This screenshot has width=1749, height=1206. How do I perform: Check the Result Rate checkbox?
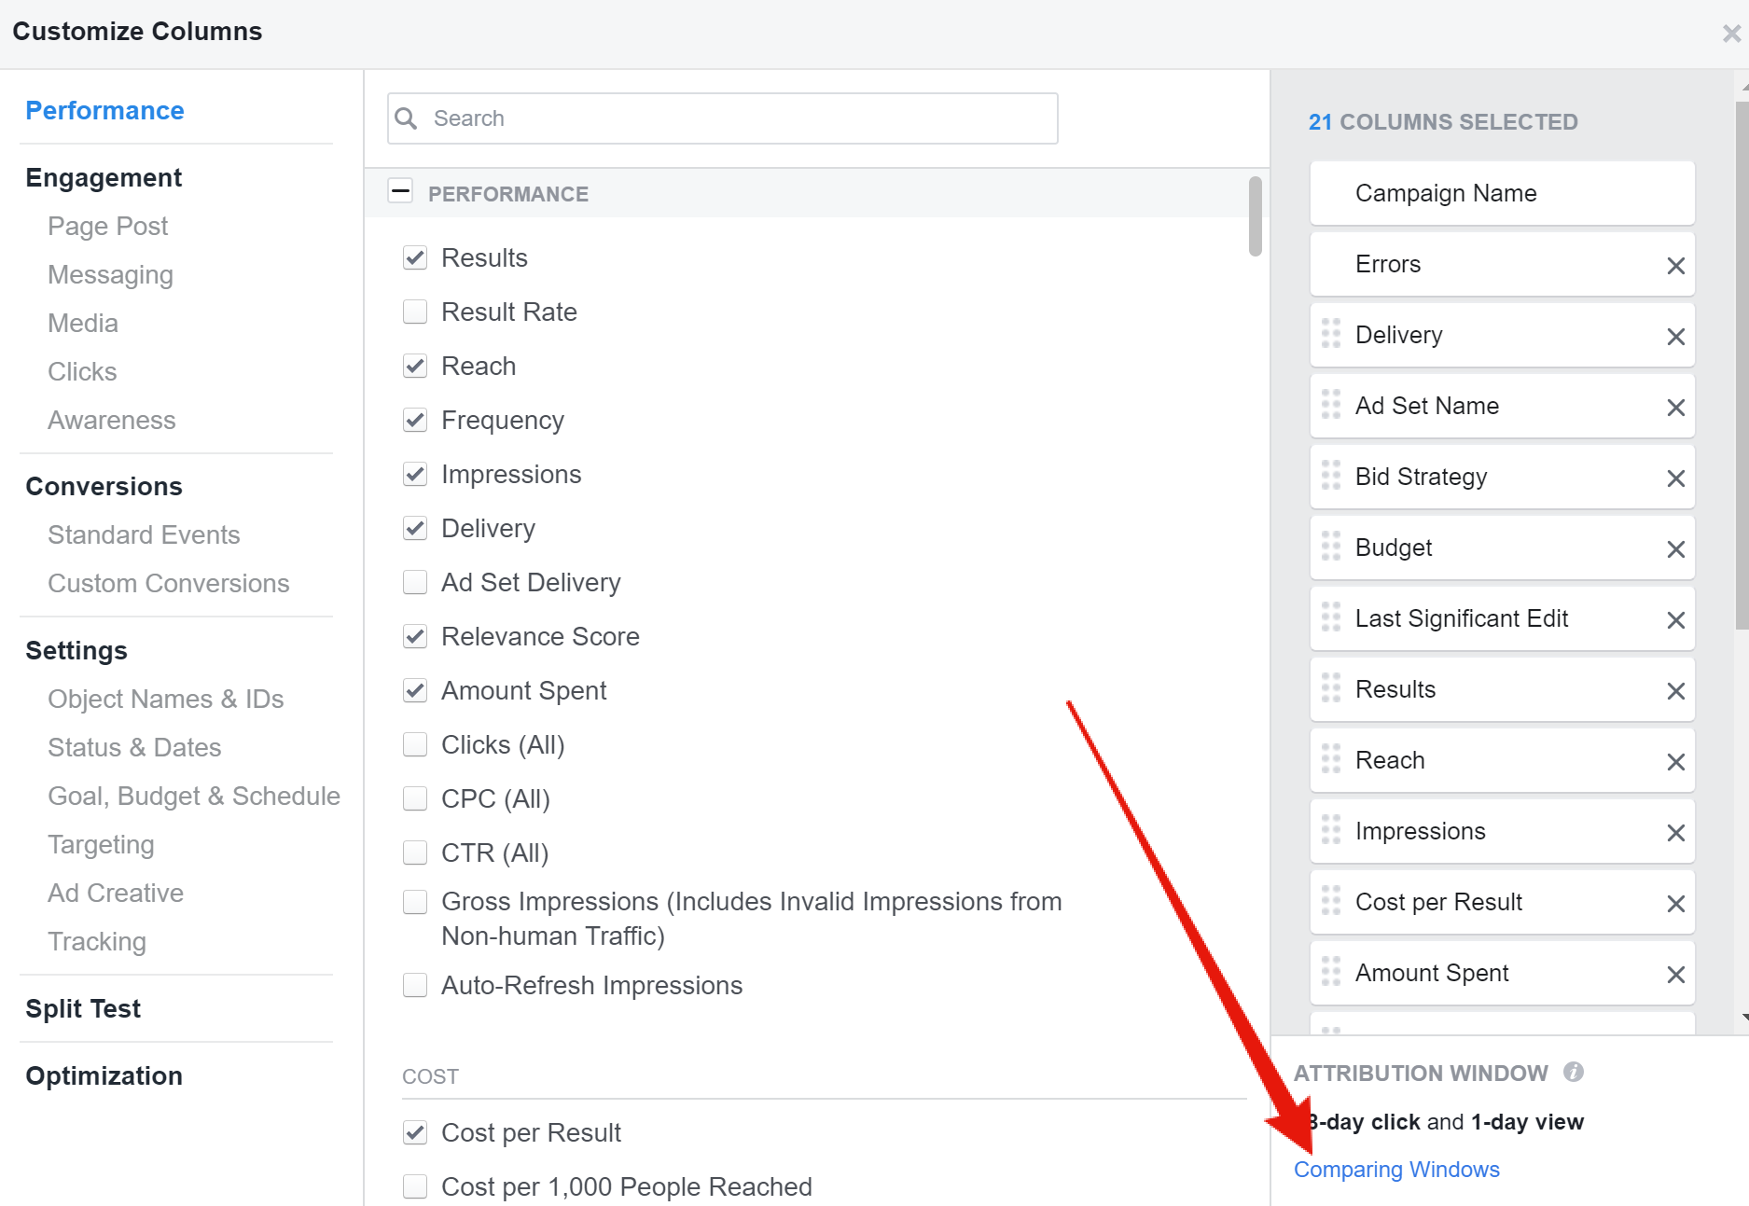[x=415, y=312]
